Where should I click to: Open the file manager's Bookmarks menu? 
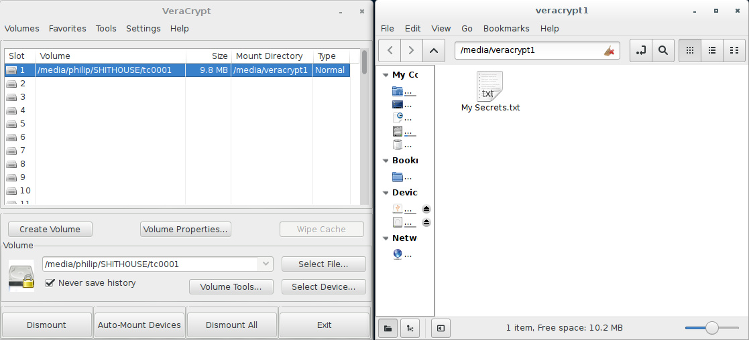506,29
